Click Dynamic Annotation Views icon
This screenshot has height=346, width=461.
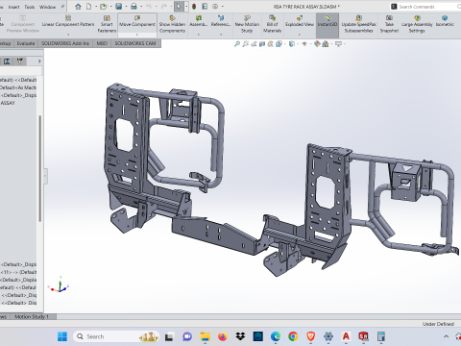click(271, 44)
